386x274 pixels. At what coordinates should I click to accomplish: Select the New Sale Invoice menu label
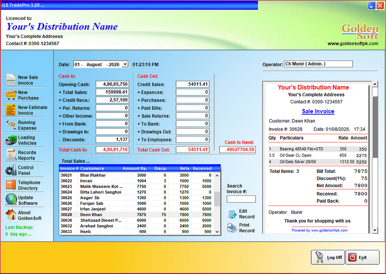(28, 80)
